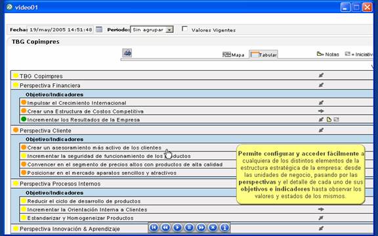
Task: Click right arrow for Incrementar la Orientación Interna
Action: (321, 209)
